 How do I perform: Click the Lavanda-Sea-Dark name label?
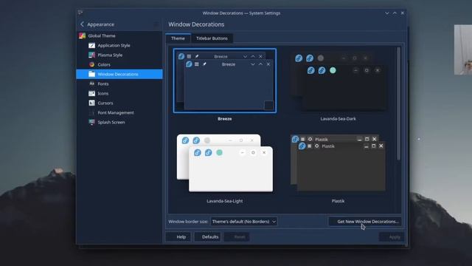[338, 119]
